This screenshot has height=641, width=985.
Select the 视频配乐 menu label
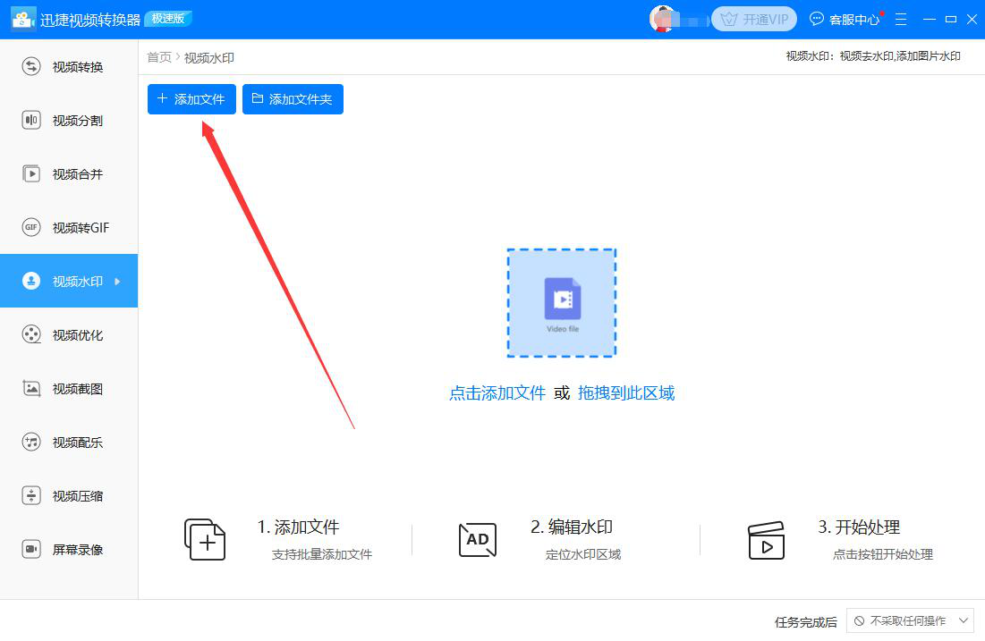78,443
